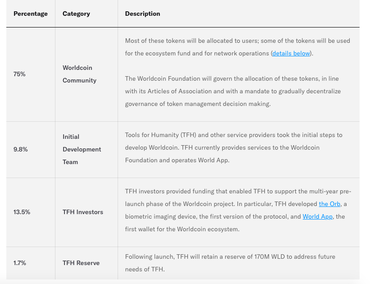Select the 9.8% percentage cell
The height and width of the screenshot is (284, 374).
coord(21,149)
